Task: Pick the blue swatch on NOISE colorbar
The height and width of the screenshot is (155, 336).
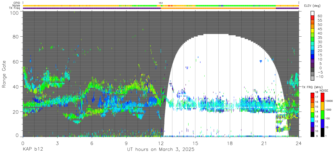Action: (x=322, y=124)
